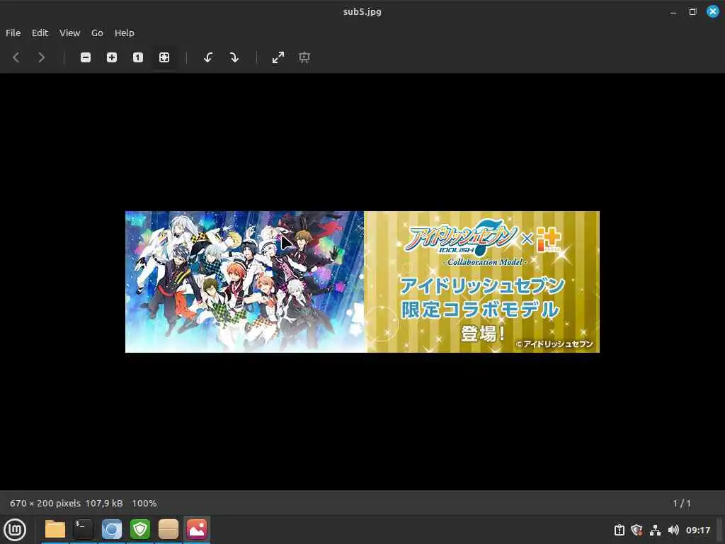Viewport: 725px width, 544px height.
Task: Click the displayed sub5.jpg banner image
Action: click(362, 282)
